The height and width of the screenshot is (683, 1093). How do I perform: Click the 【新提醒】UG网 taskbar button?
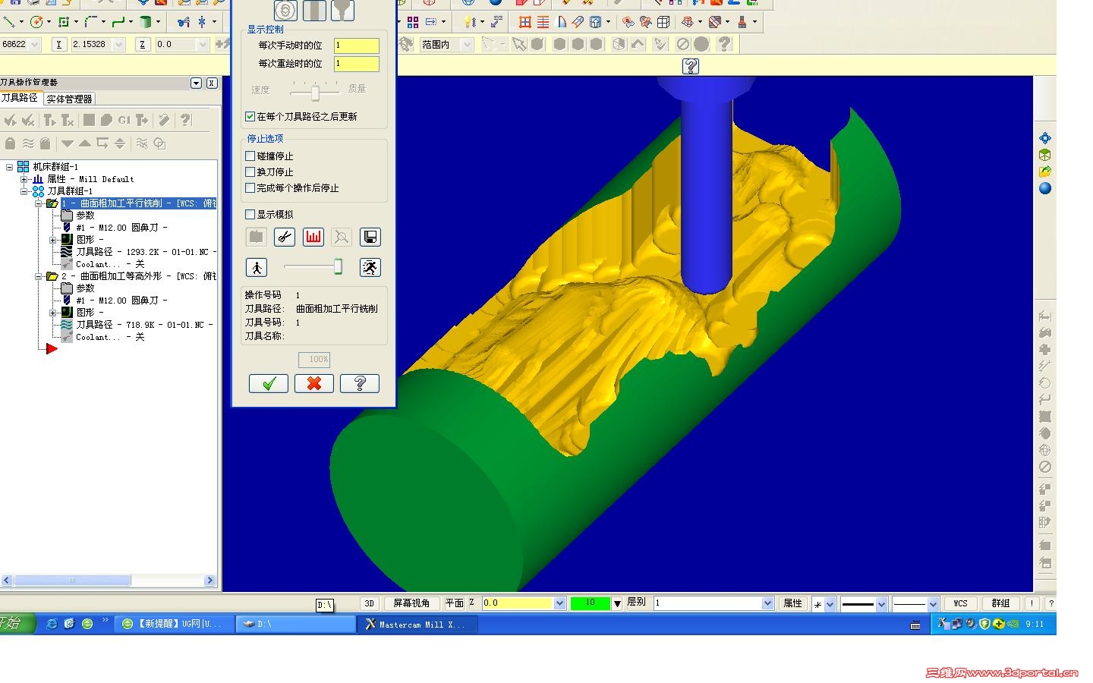pos(176,624)
